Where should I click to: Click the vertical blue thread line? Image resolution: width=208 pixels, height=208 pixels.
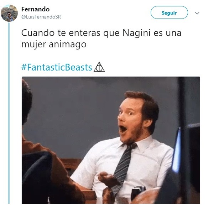[x=9, y=113]
